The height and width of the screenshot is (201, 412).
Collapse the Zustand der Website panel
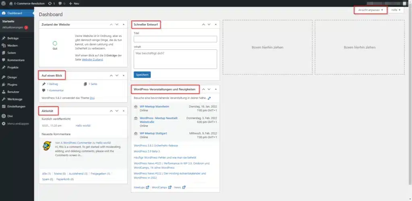point(124,25)
